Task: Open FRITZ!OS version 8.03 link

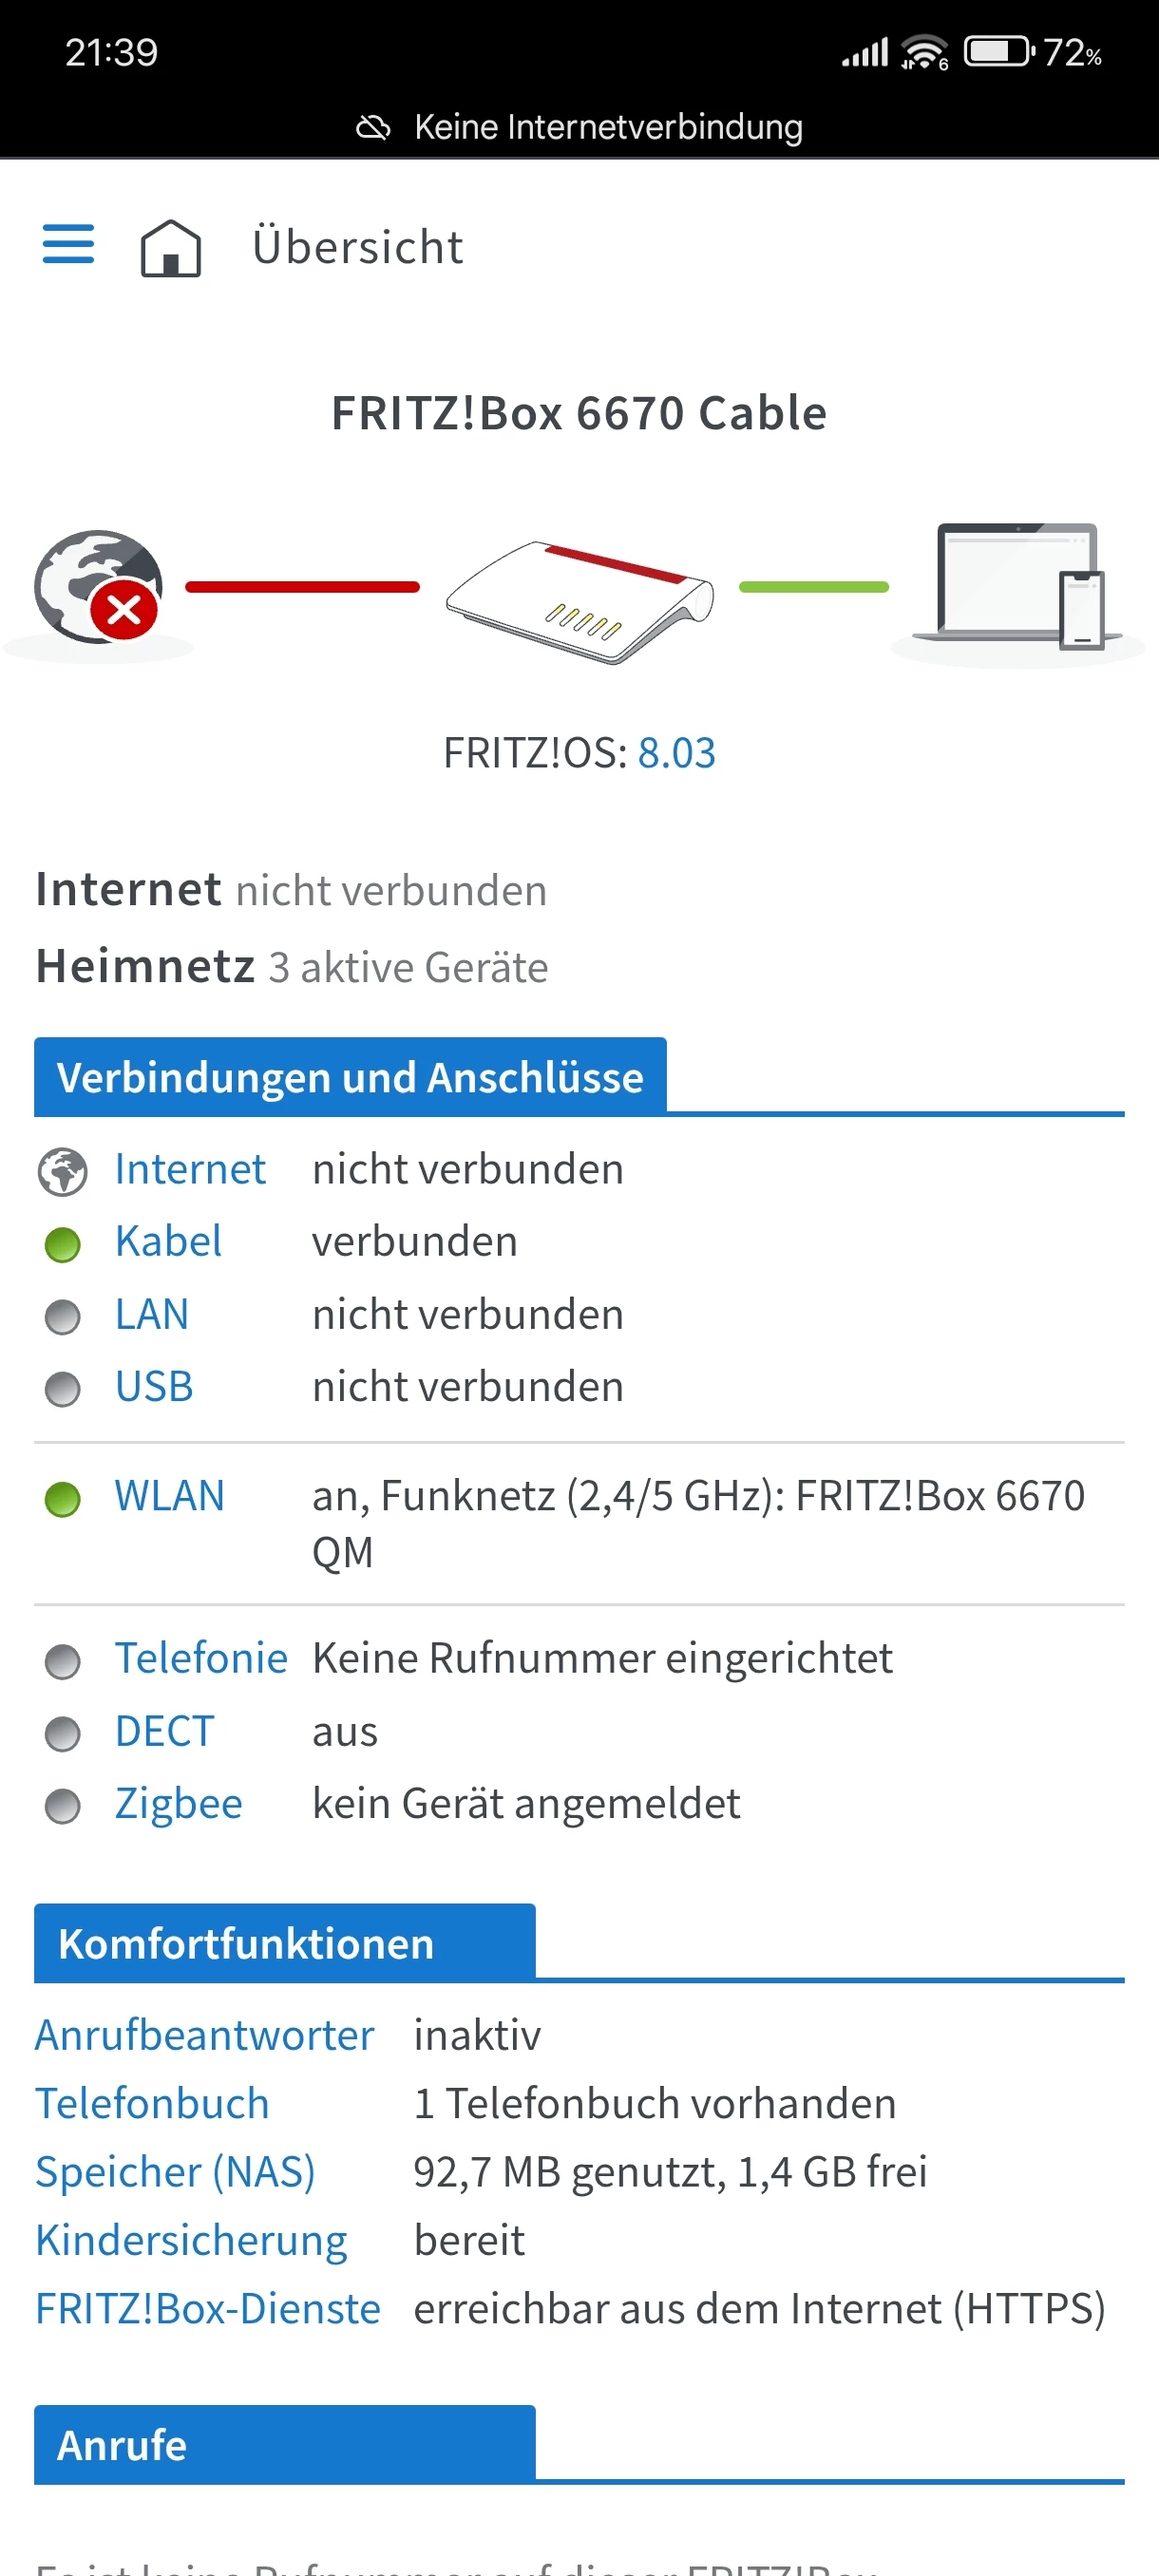Action: pos(677,753)
